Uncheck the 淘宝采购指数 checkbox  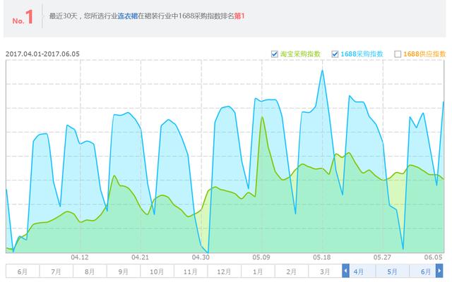coord(275,54)
